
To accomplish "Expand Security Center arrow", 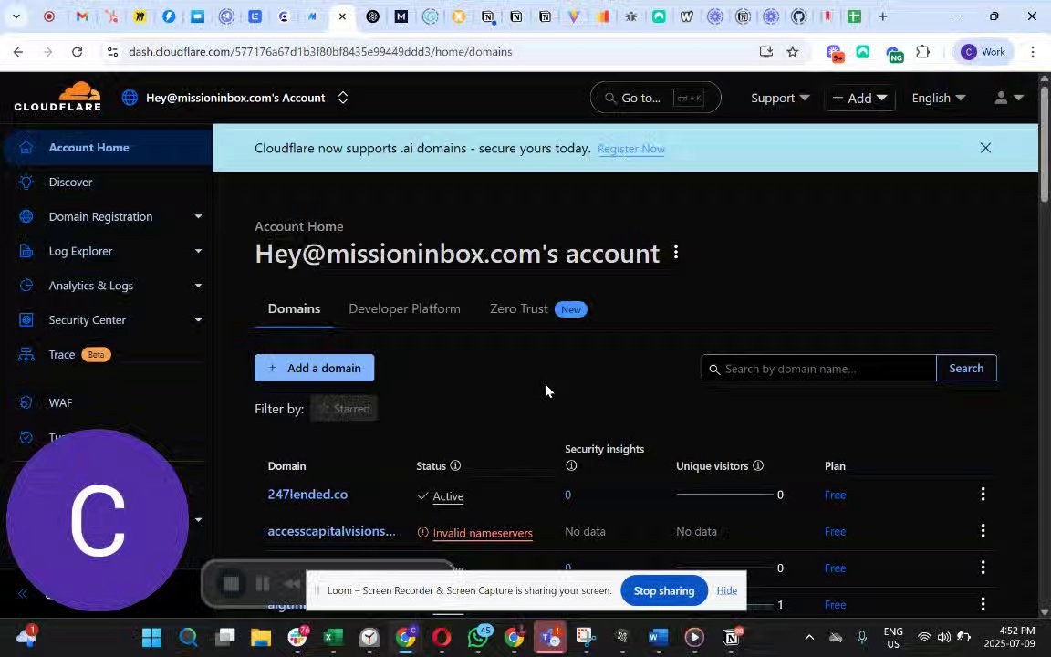I will (198, 320).
